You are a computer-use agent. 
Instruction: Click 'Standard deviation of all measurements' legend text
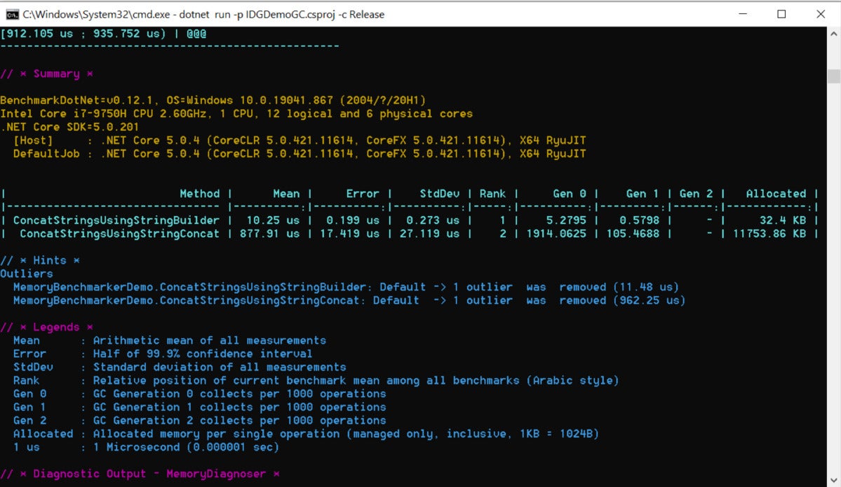(220, 368)
